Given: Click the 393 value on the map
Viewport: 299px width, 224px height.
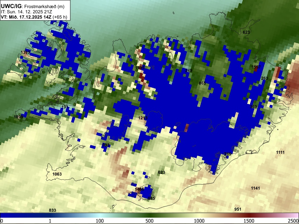Looking at the screenshot, I should pyautogui.click(x=106, y=145).
